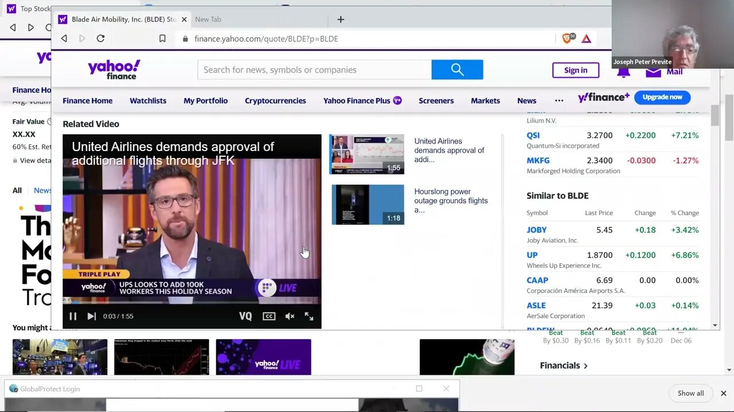Click the blue search magnifier button
This screenshot has width=734, height=412.
pyautogui.click(x=457, y=70)
